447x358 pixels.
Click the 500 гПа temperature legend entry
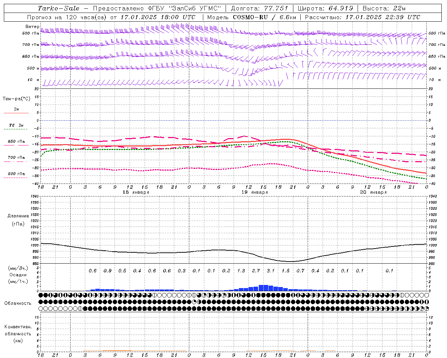tap(16, 174)
